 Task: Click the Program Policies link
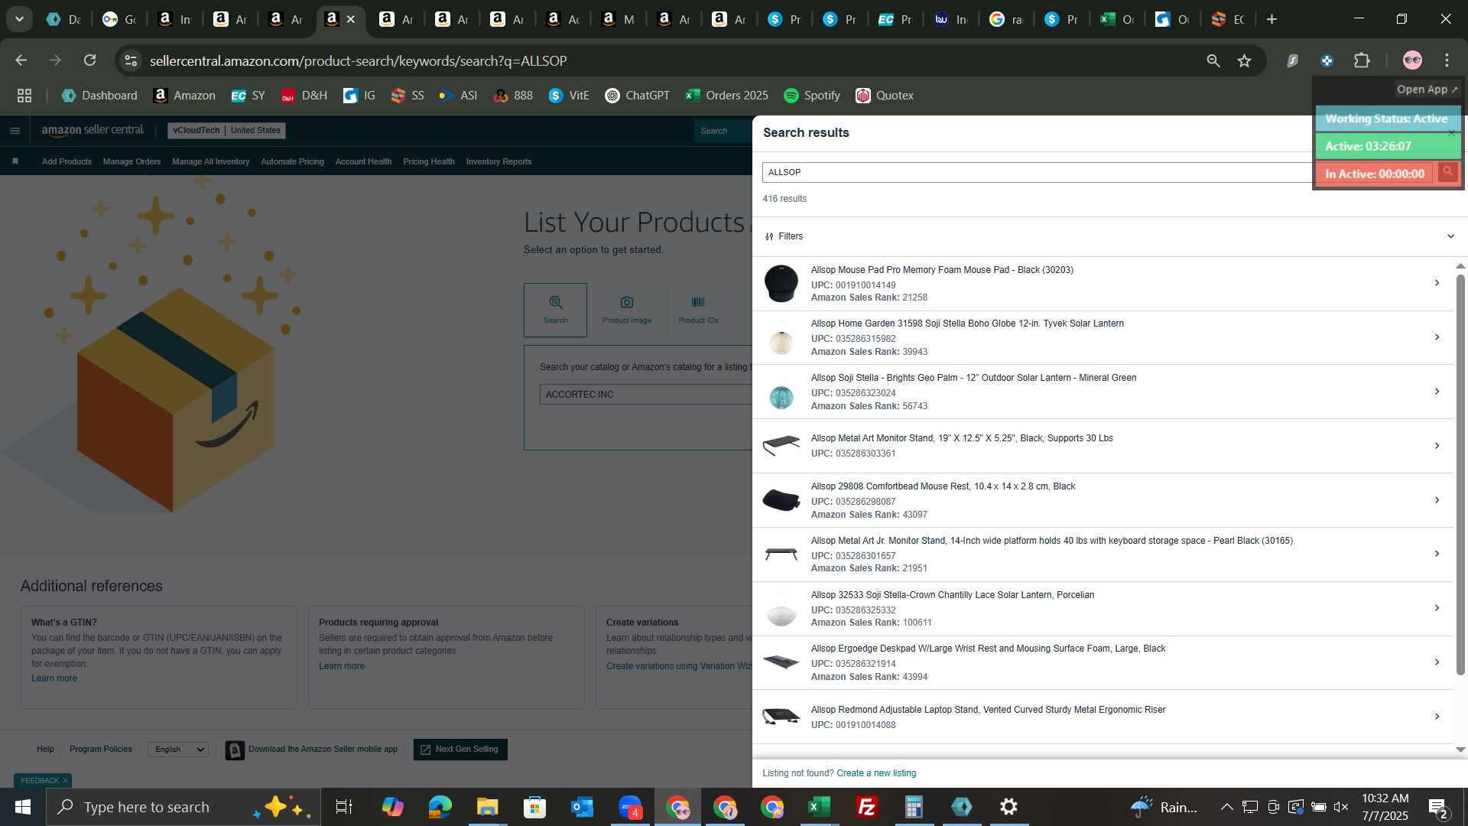pyautogui.click(x=101, y=750)
